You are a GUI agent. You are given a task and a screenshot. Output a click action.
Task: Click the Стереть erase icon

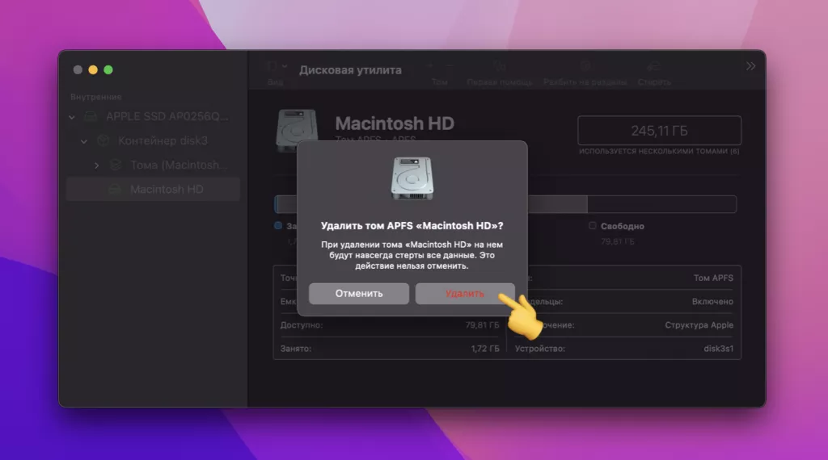click(x=653, y=66)
